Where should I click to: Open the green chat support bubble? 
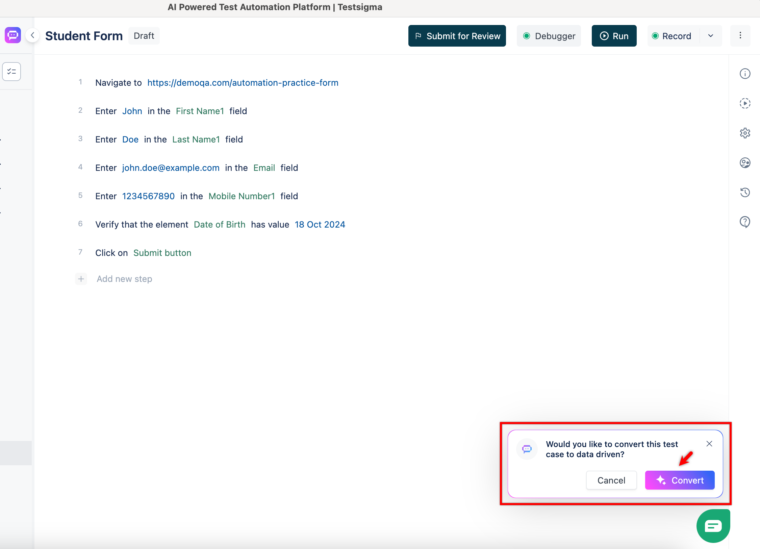(x=713, y=526)
